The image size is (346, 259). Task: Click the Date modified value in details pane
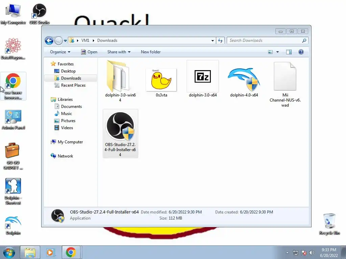pos(185,212)
